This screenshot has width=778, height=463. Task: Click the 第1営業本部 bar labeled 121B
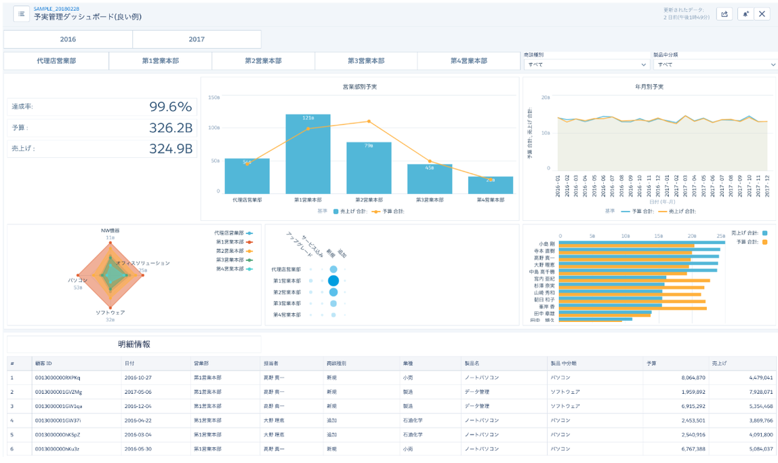coord(308,154)
